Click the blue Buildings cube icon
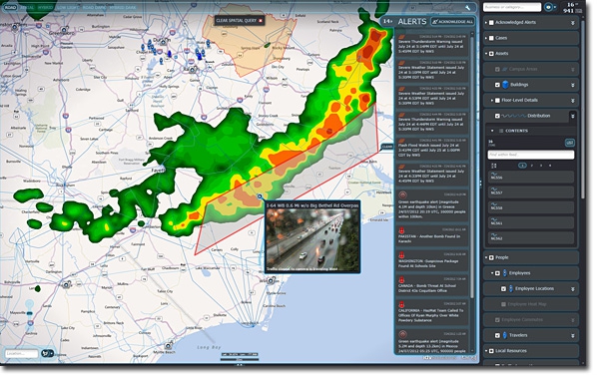 point(505,85)
